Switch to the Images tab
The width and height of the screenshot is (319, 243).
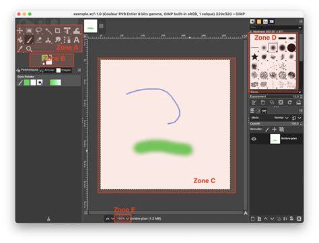coord(63,70)
